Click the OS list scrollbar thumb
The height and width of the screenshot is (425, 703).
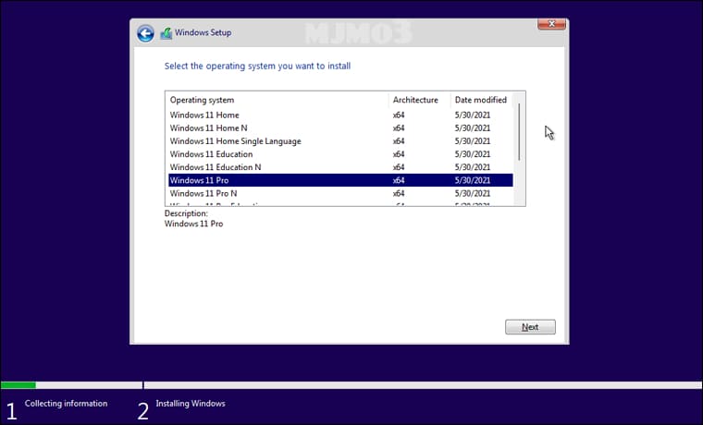[519, 132]
